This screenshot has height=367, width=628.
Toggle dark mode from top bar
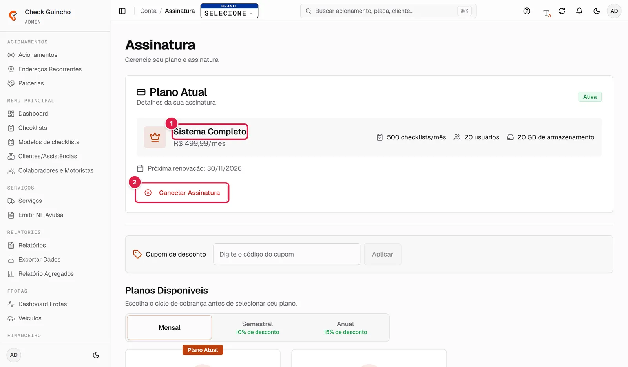point(597,11)
